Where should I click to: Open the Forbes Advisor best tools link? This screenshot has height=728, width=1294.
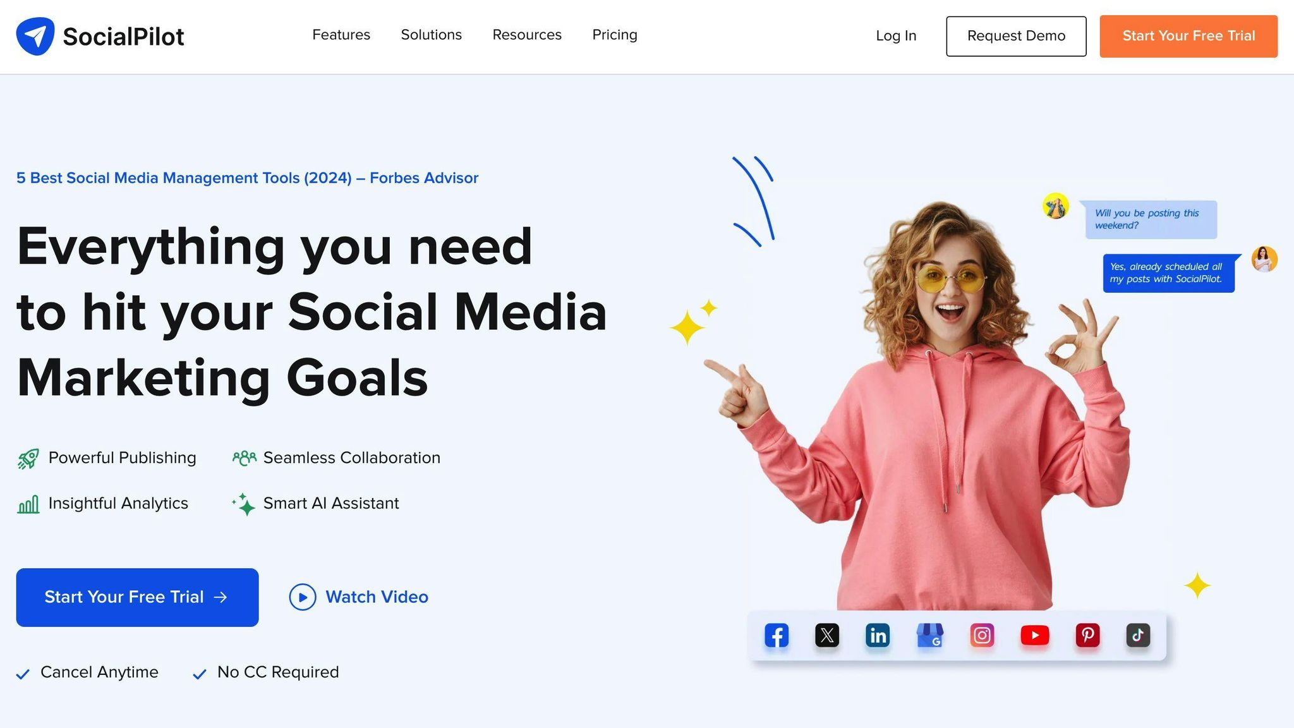tap(247, 178)
